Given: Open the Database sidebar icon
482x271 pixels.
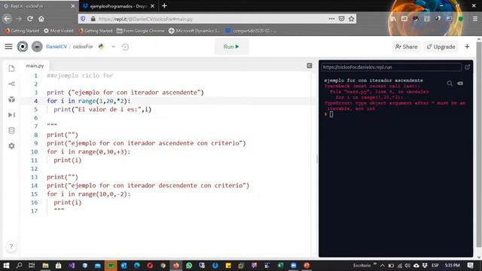Looking at the screenshot, I should coord(12,130).
